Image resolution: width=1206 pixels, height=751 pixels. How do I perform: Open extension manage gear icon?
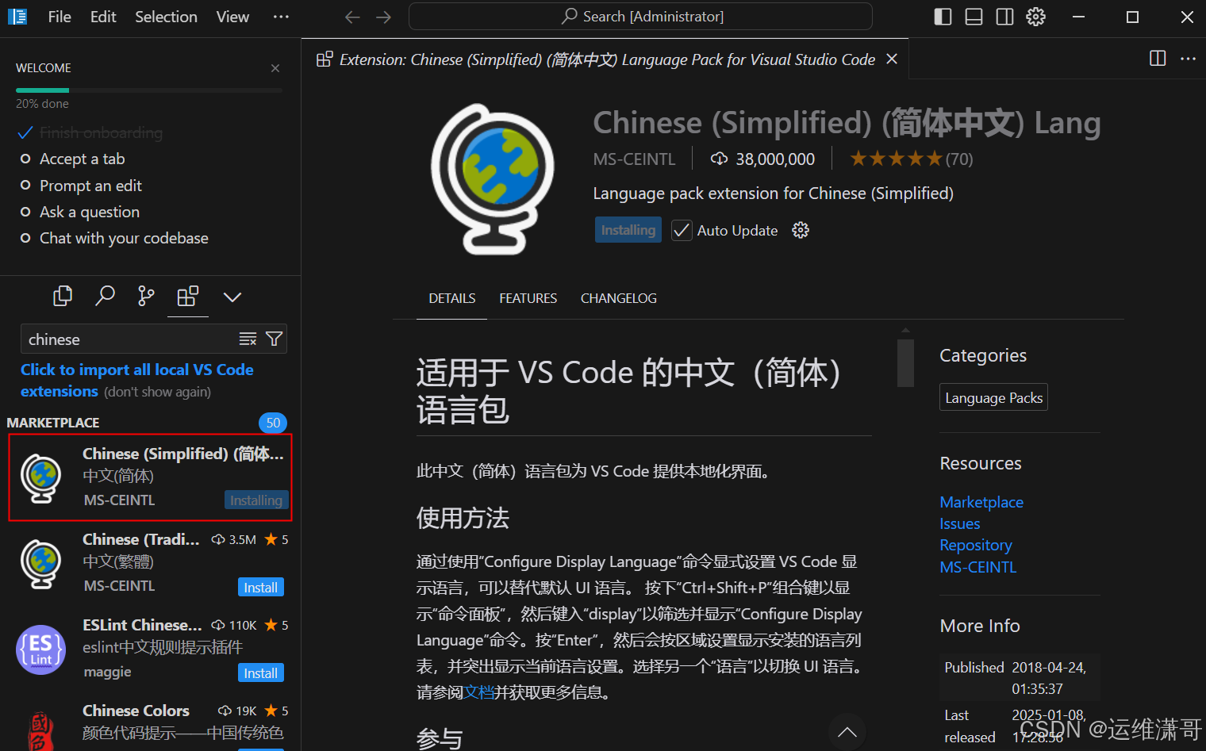point(801,230)
